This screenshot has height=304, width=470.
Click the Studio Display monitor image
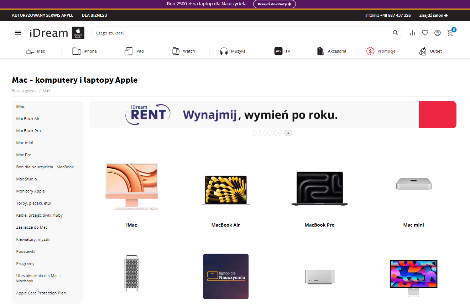click(414, 278)
